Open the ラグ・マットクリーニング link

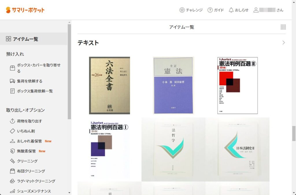[x=36, y=181]
